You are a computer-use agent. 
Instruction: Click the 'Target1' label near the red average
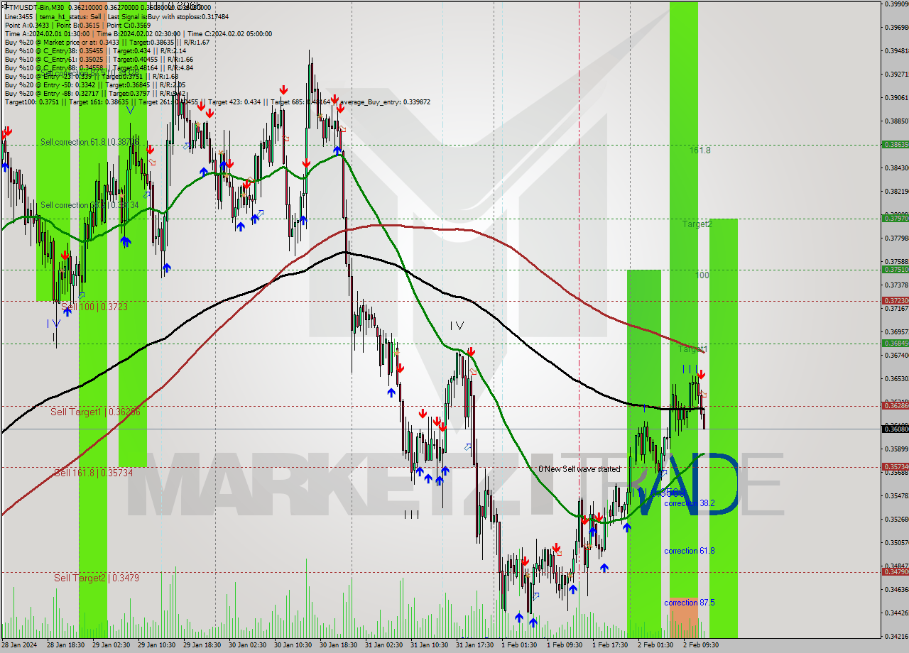[693, 349]
